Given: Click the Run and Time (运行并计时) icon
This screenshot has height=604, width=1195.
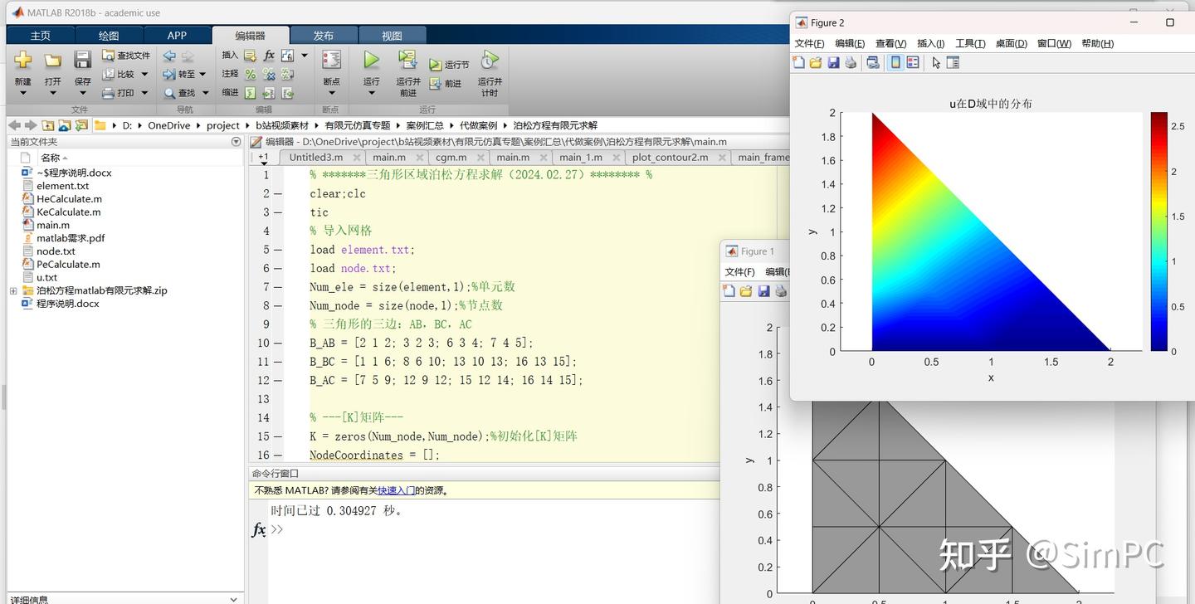Looking at the screenshot, I should pyautogui.click(x=490, y=60).
